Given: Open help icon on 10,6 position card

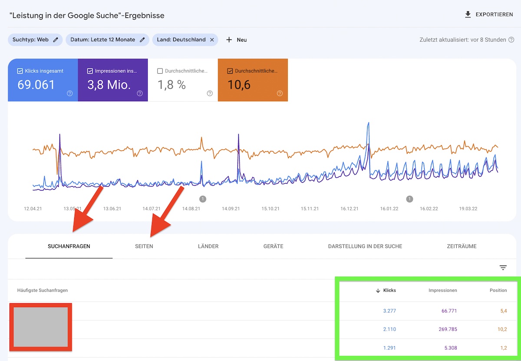Looking at the screenshot, I should [x=280, y=93].
